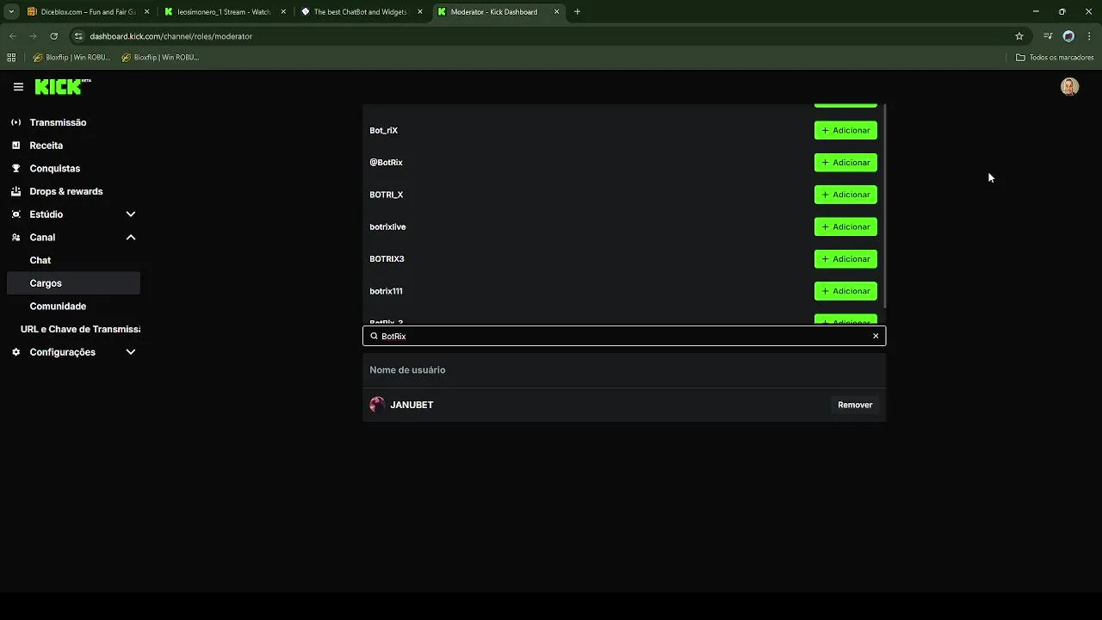Open the hamburger menu next to the Kick logo
The width and height of the screenshot is (1102, 620).
18,87
